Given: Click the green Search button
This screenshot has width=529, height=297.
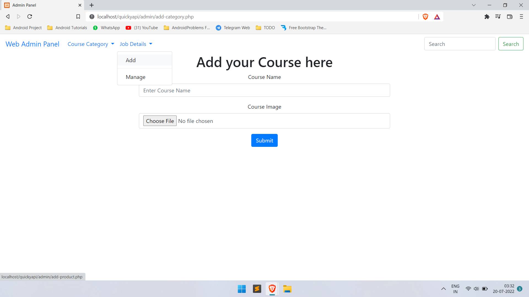Looking at the screenshot, I should click(511, 44).
